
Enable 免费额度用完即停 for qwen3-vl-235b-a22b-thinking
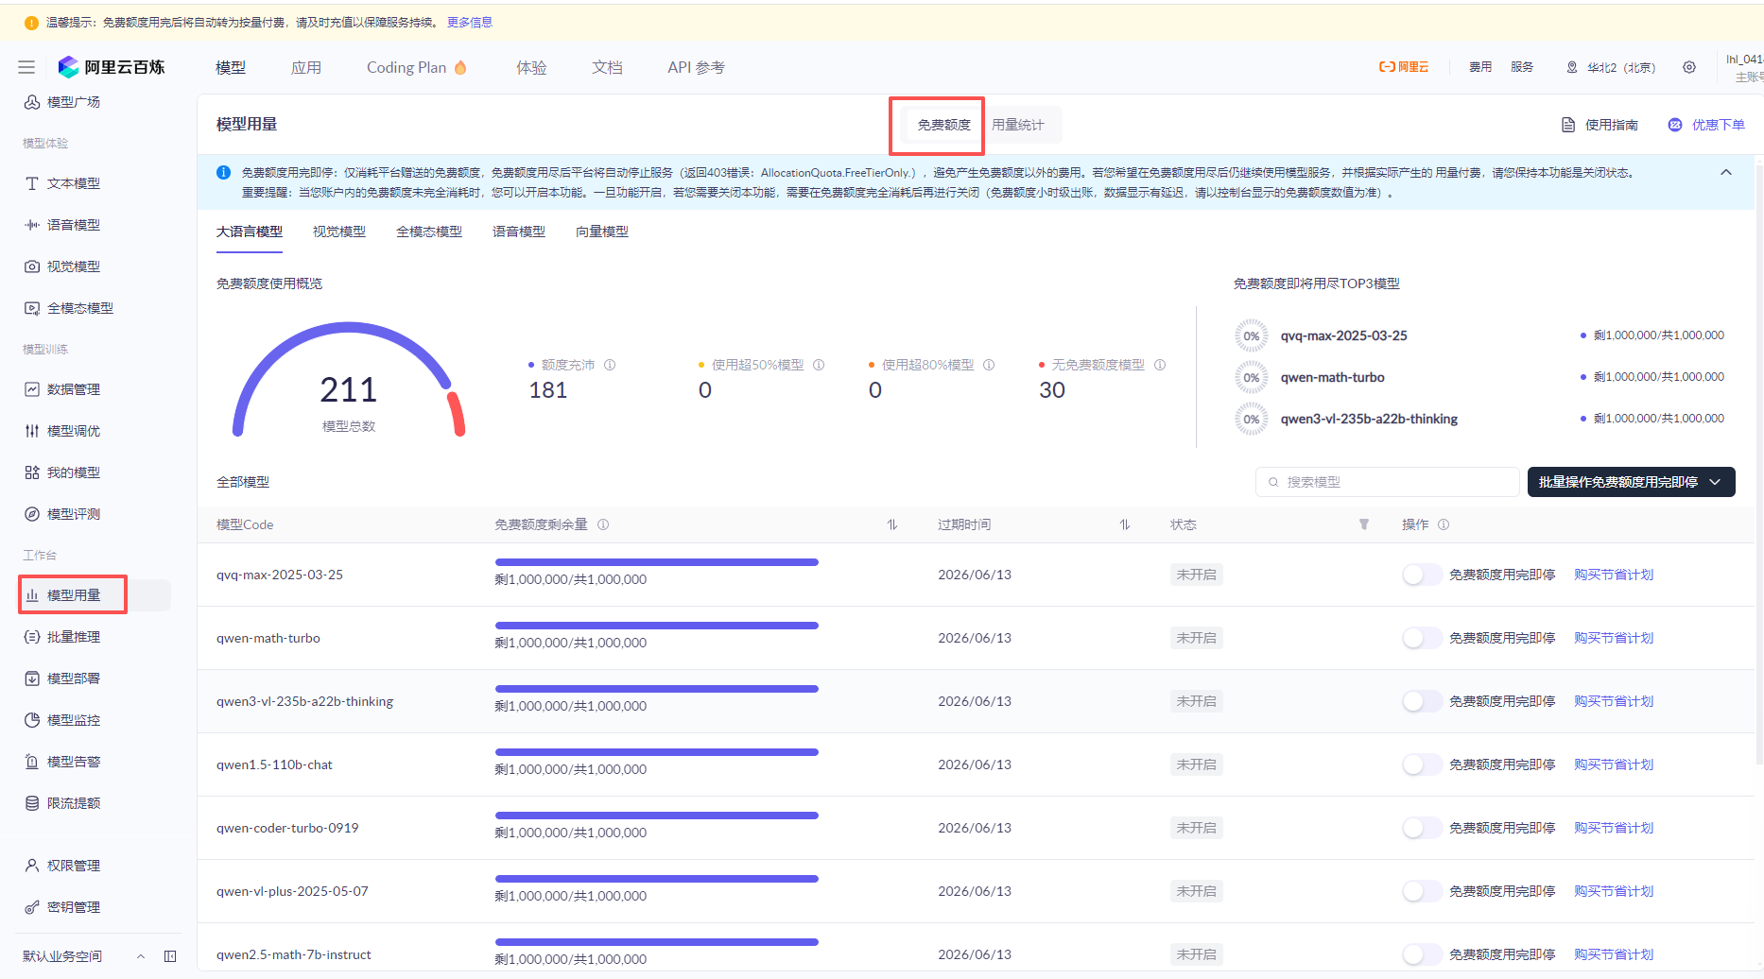tap(1422, 701)
